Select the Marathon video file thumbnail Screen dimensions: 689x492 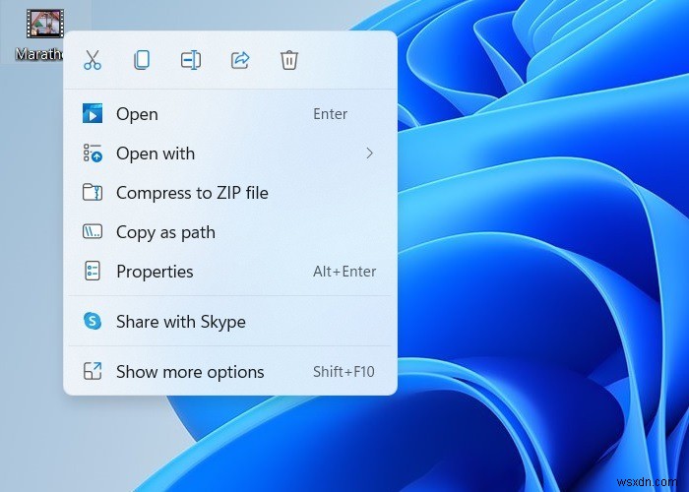tap(45, 24)
